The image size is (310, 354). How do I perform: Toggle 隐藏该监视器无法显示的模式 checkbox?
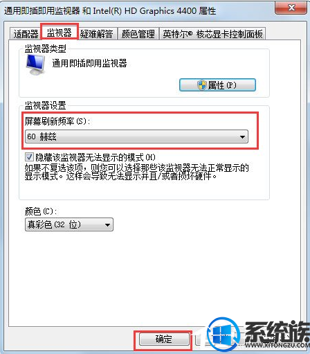[29, 157]
